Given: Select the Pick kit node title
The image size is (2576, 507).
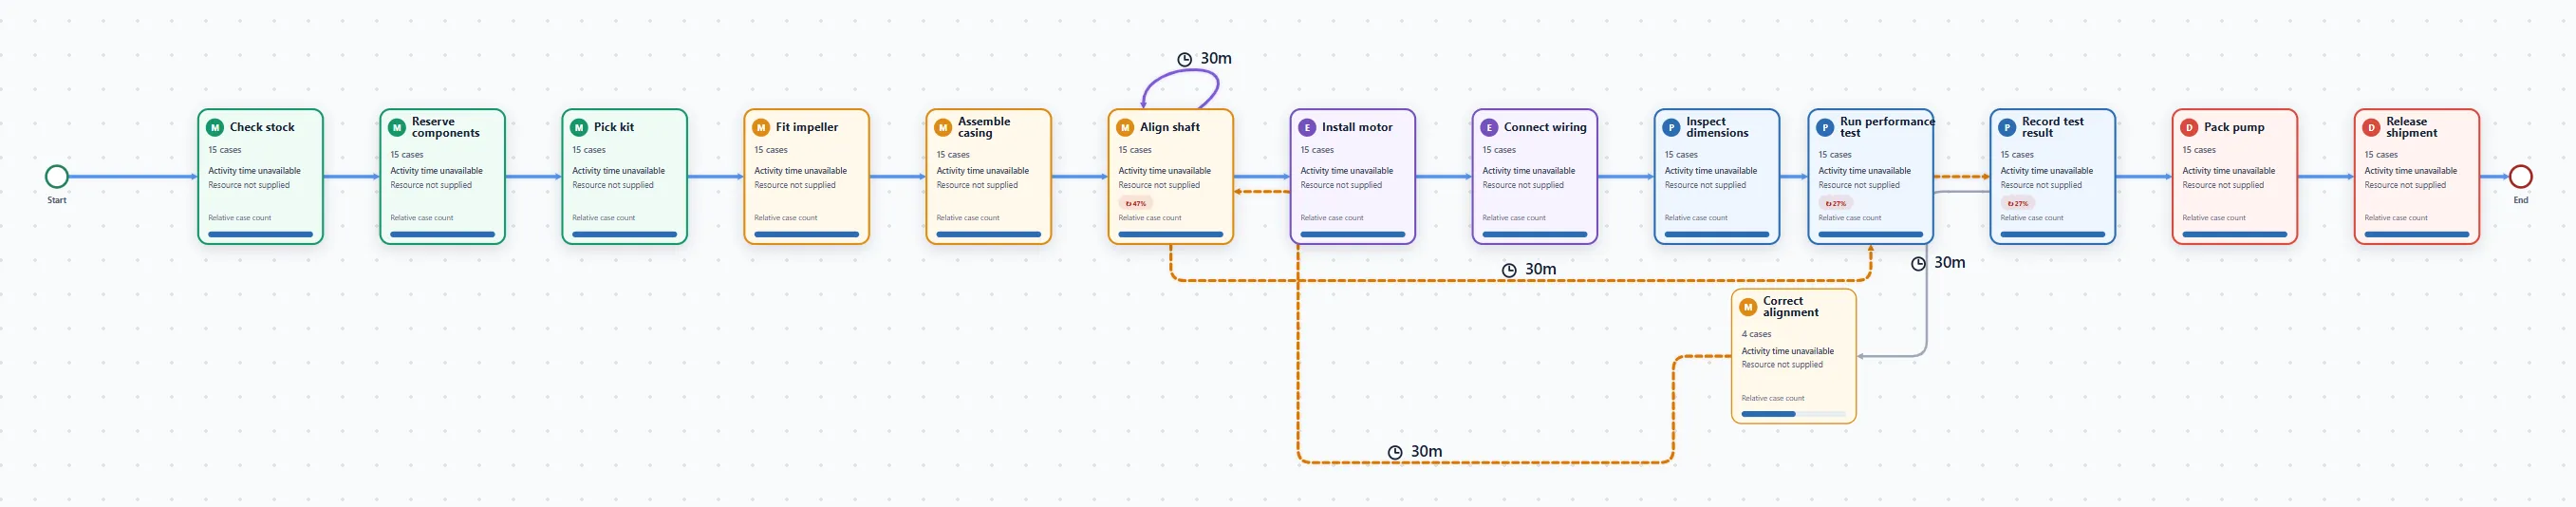Looking at the screenshot, I should [x=614, y=128].
